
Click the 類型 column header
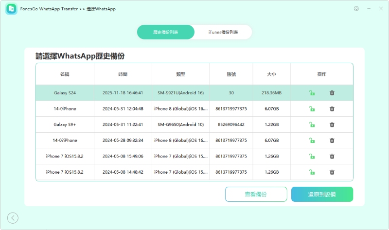point(180,74)
